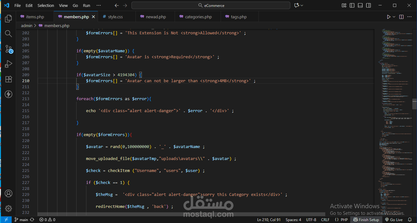The image size is (417, 223).
Task: Open the Accounts menu icon
Action: pos(9,193)
